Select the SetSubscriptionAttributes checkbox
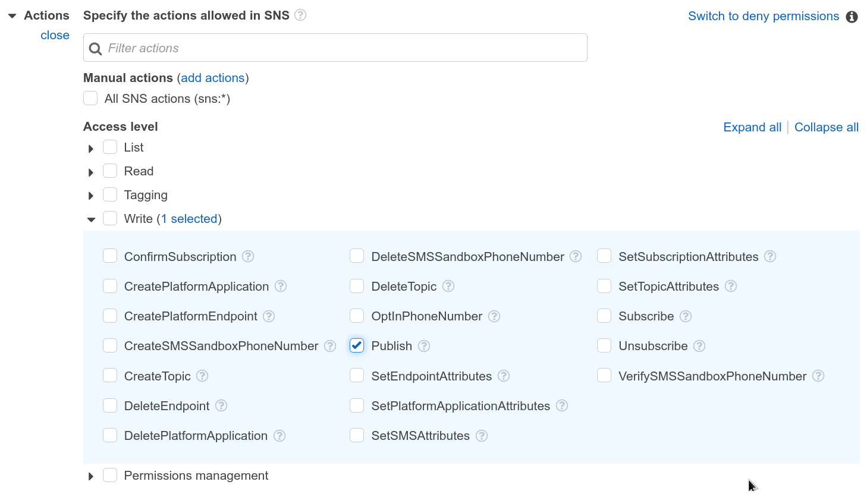Viewport: 867px width, 494px height. (604, 256)
